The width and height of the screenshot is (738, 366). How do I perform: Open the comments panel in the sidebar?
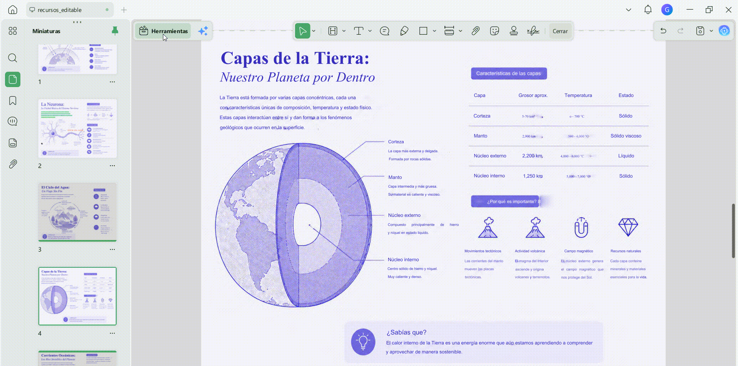click(x=13, y=121)
